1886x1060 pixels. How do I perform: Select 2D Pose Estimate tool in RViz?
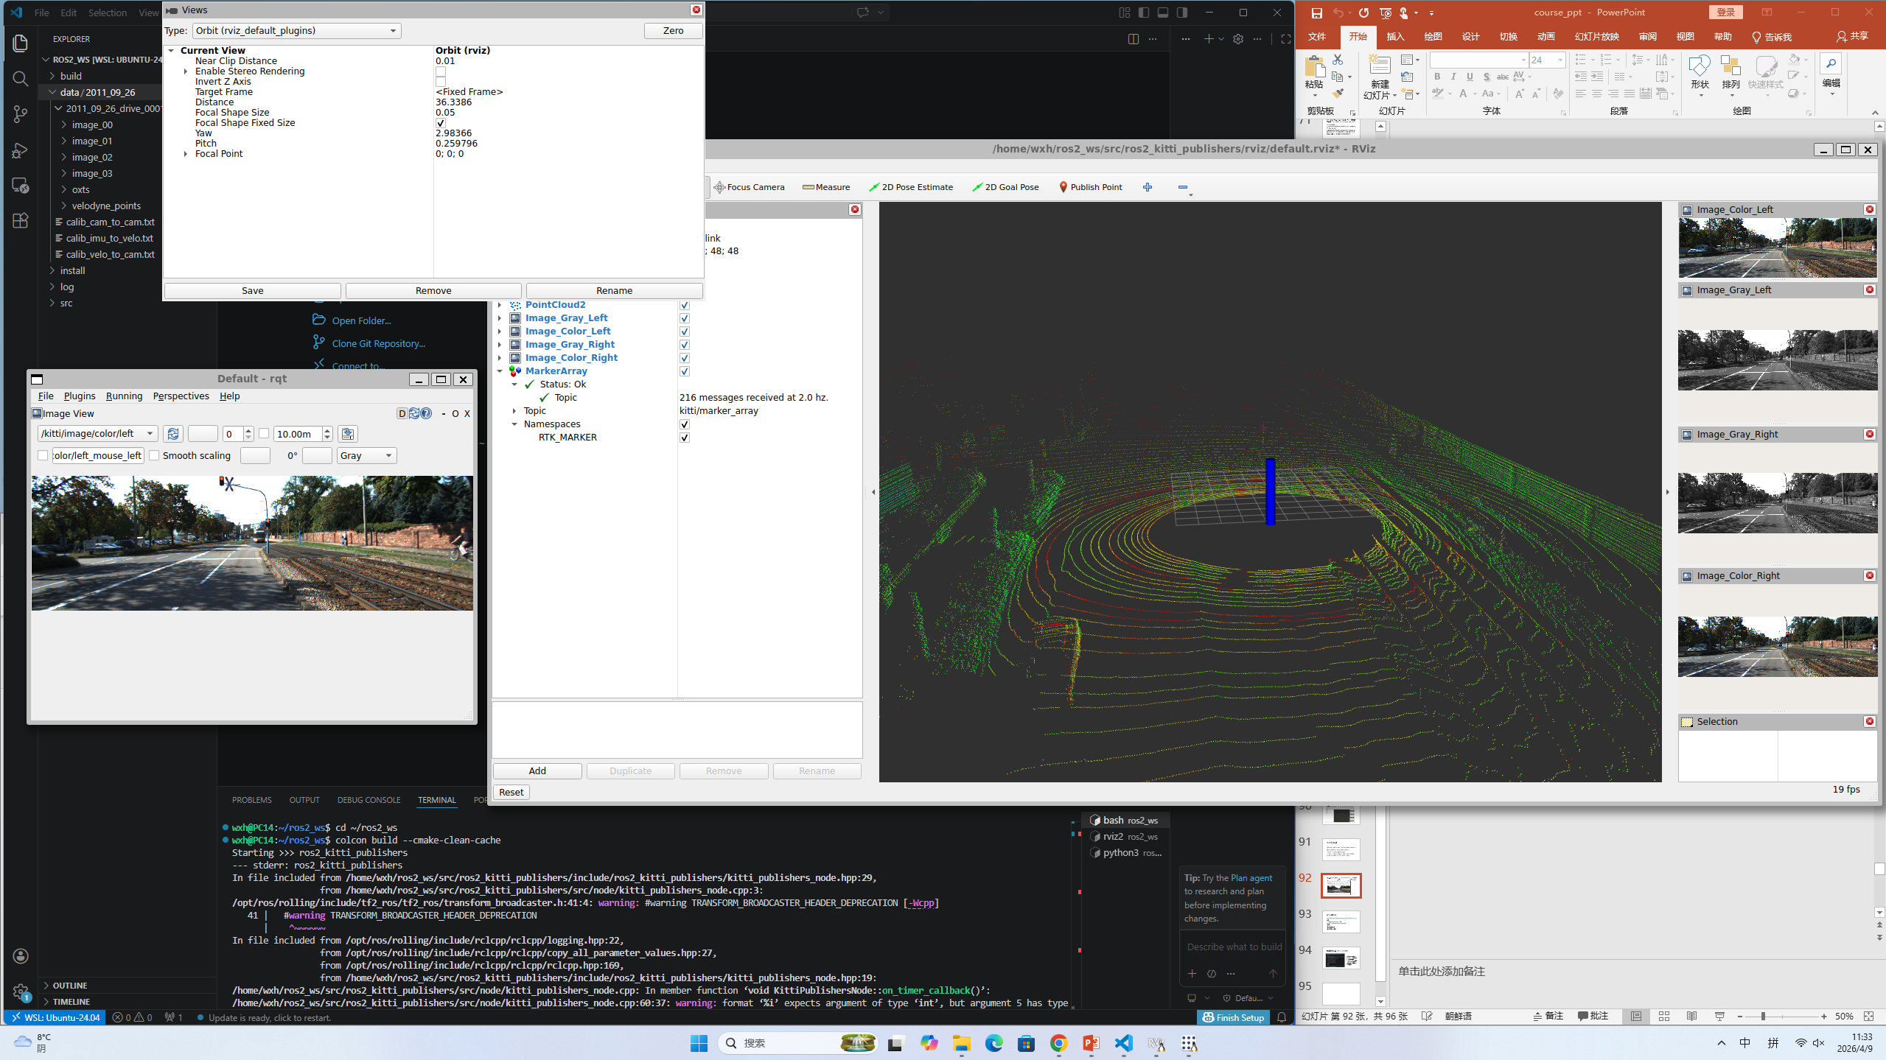(911, 187)
